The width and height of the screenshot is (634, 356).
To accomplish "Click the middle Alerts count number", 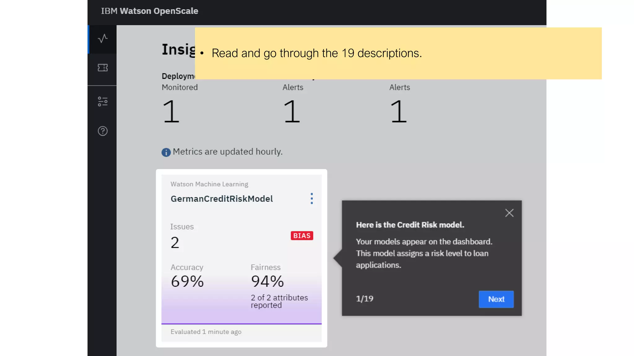I will (292, 112).
